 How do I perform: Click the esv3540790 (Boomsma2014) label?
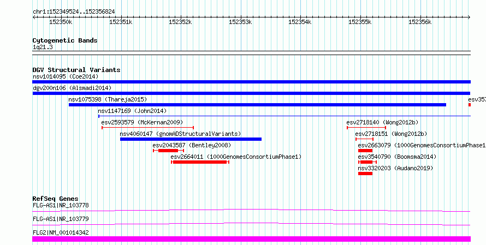coord(397,157)
